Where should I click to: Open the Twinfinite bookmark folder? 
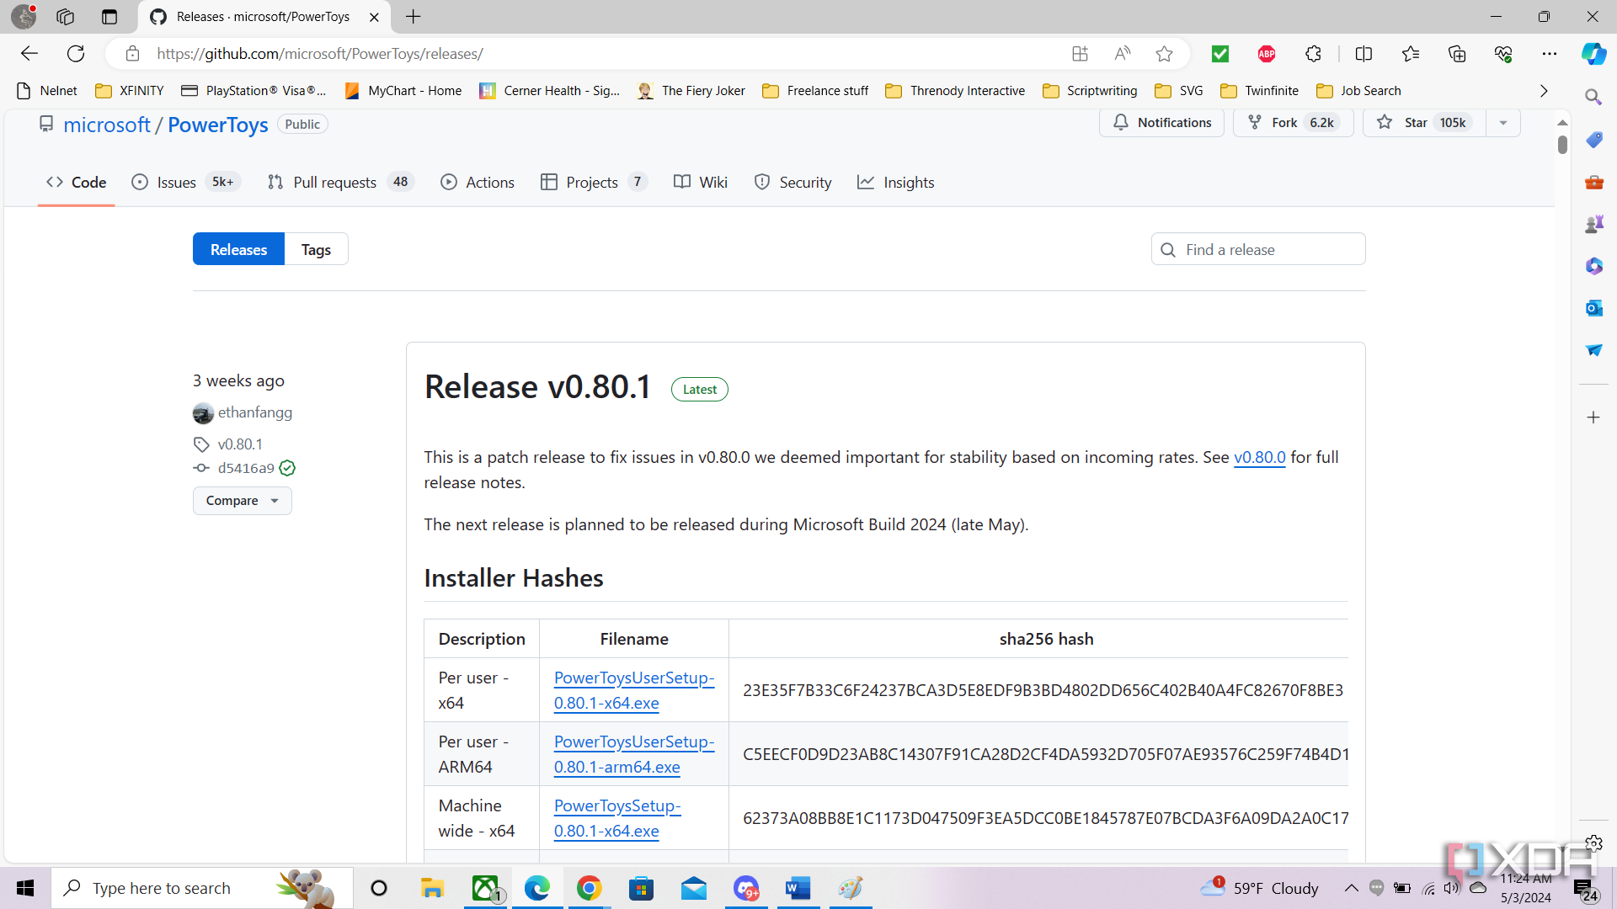coord(1259,91)
